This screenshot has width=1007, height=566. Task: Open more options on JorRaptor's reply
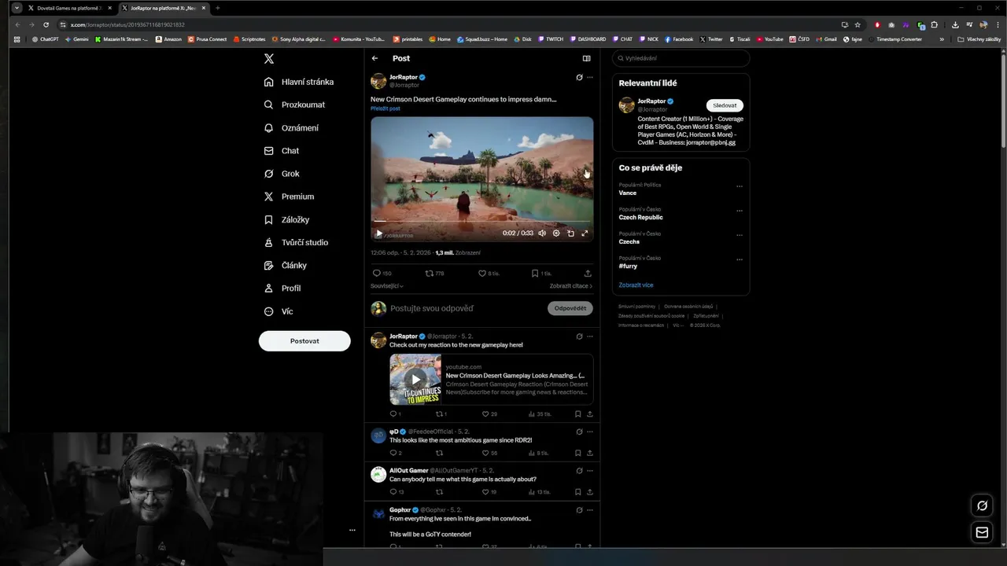coord(590,336)
